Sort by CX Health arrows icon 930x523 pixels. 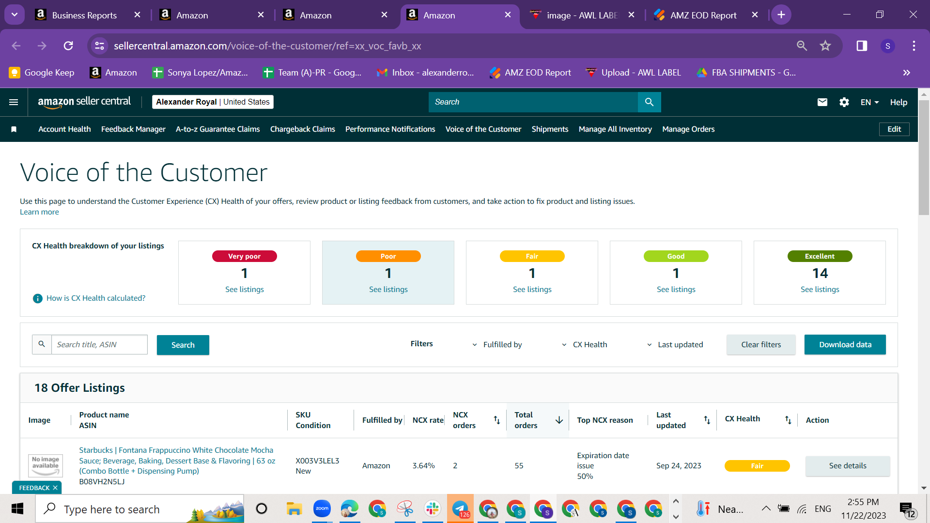[788, 420]
